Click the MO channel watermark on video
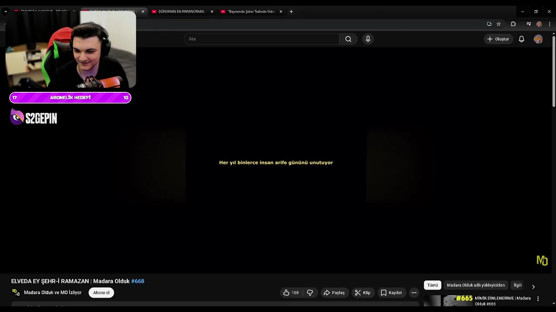 [542, 260]
